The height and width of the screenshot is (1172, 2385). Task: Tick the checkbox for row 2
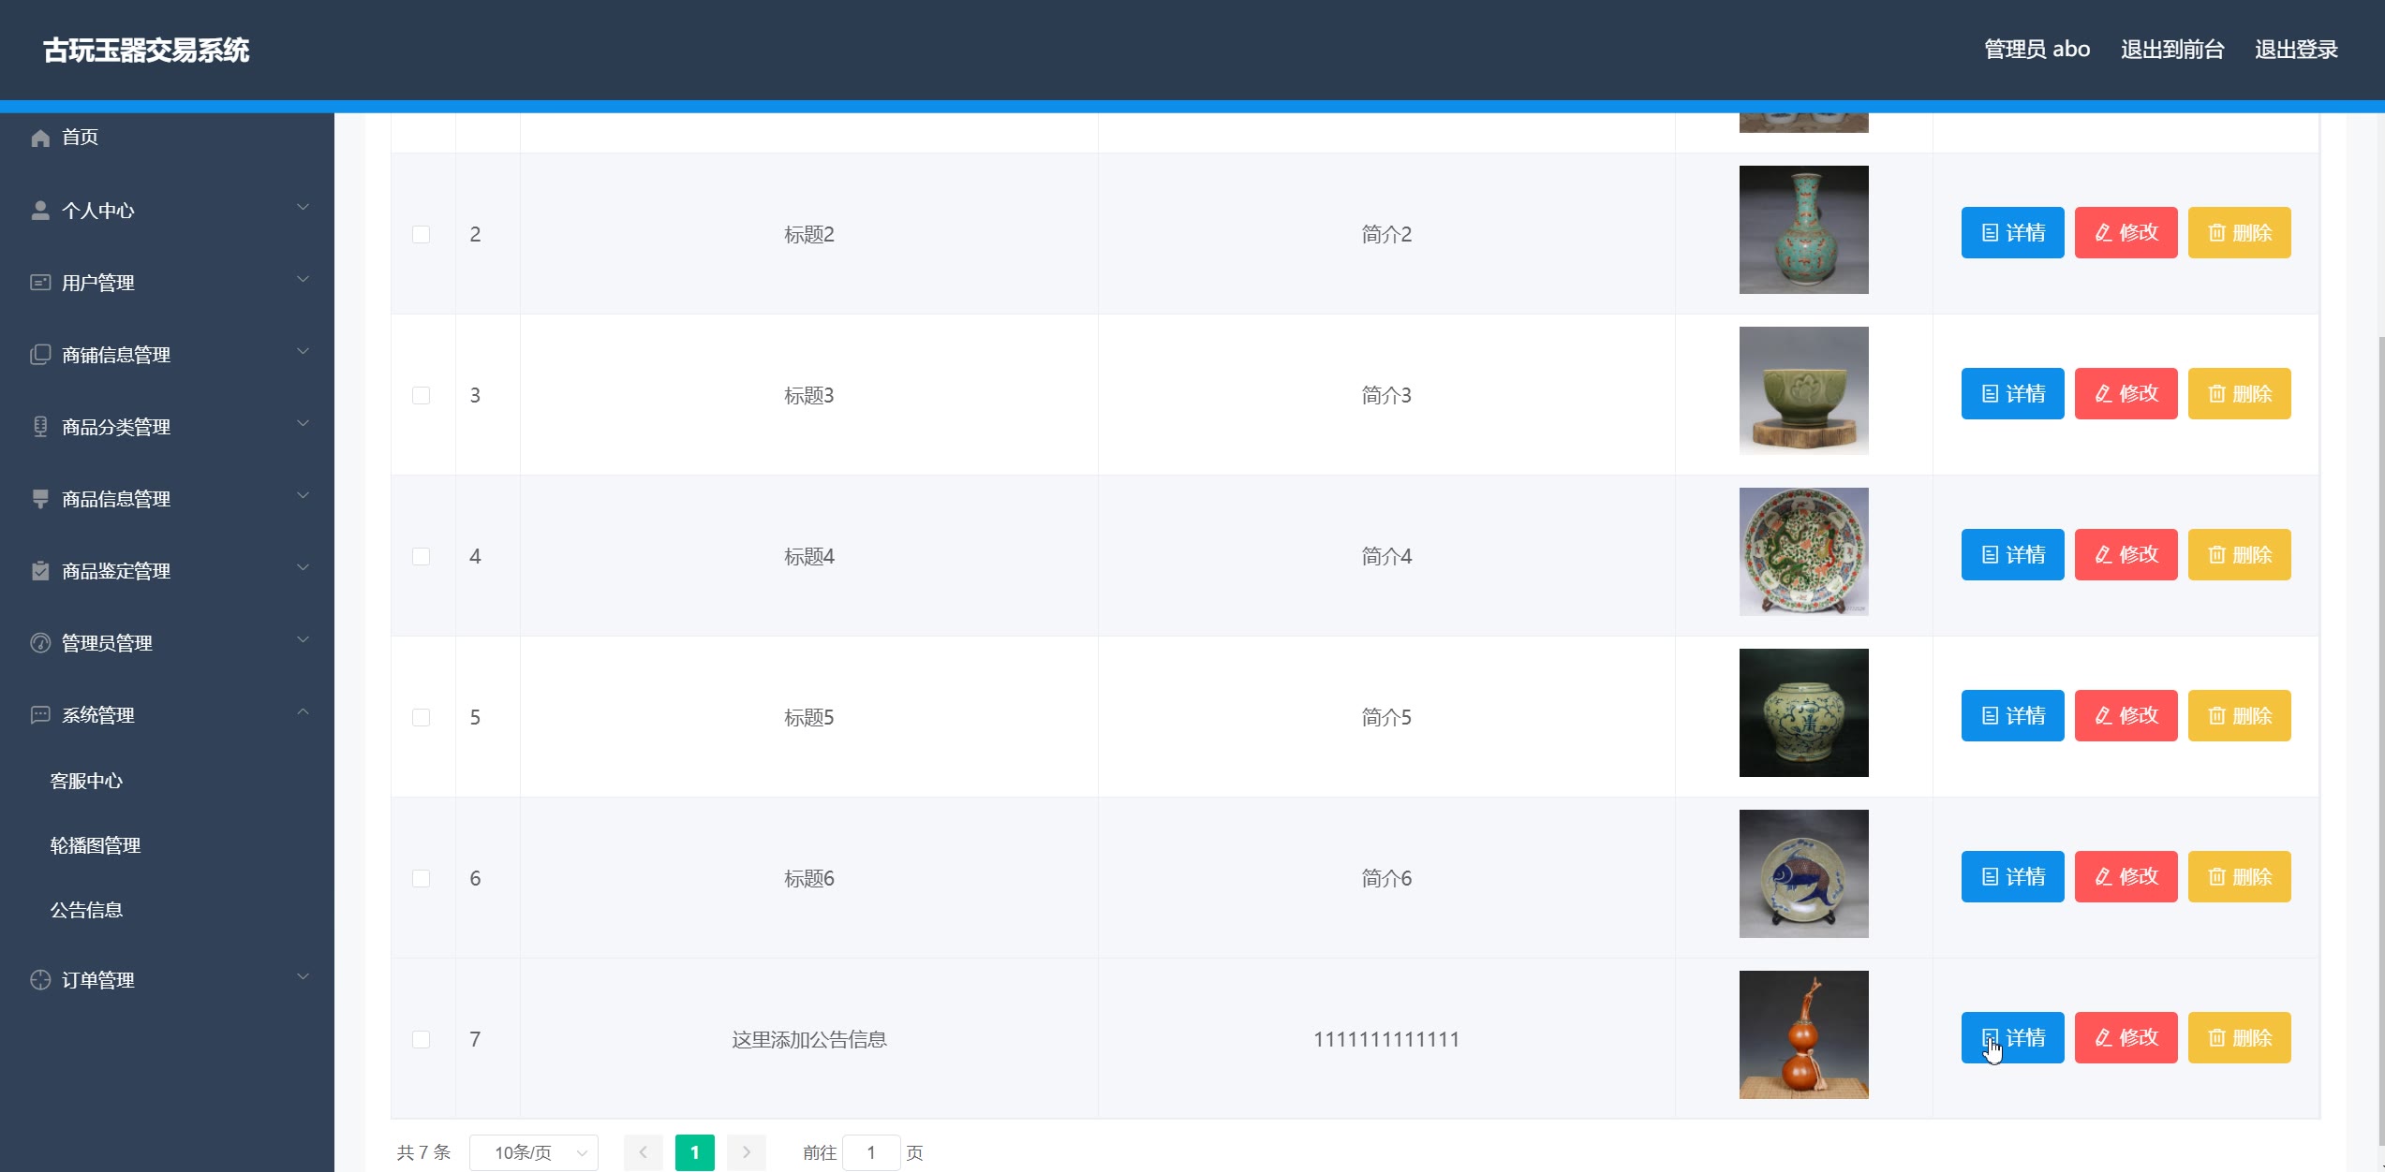click(x=422, y=235)
